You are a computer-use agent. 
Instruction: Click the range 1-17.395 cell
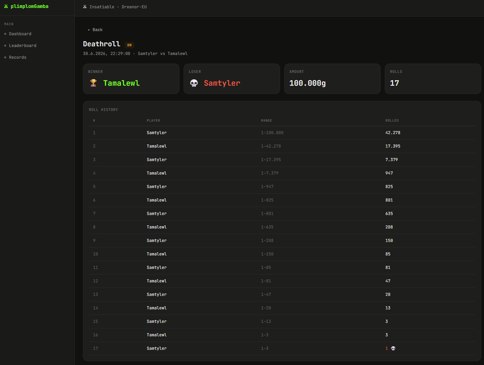(271, 160)
